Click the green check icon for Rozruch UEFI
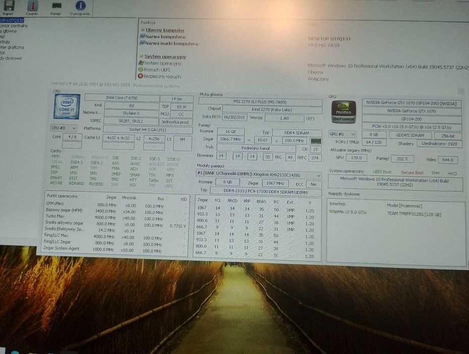469x354 pixels. [141, 70]
